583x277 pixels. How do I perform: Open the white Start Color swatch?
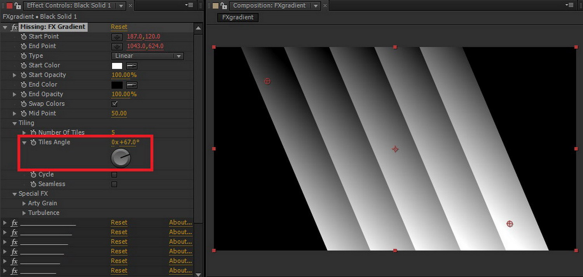click(x=117, y=66)
